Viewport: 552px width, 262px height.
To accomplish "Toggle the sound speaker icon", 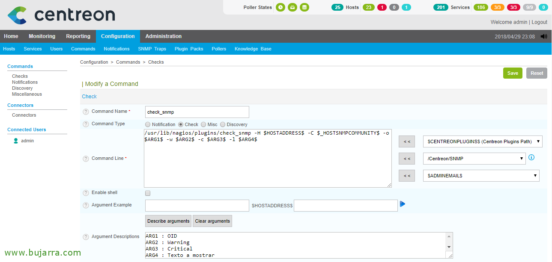I will click(544, 36).
